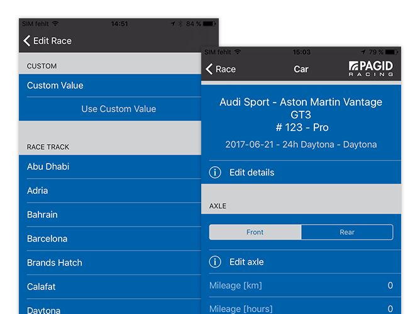This screenshot has height=314, width=420.
Task: Choose Barcelona race track
Action: click(110, 238)
